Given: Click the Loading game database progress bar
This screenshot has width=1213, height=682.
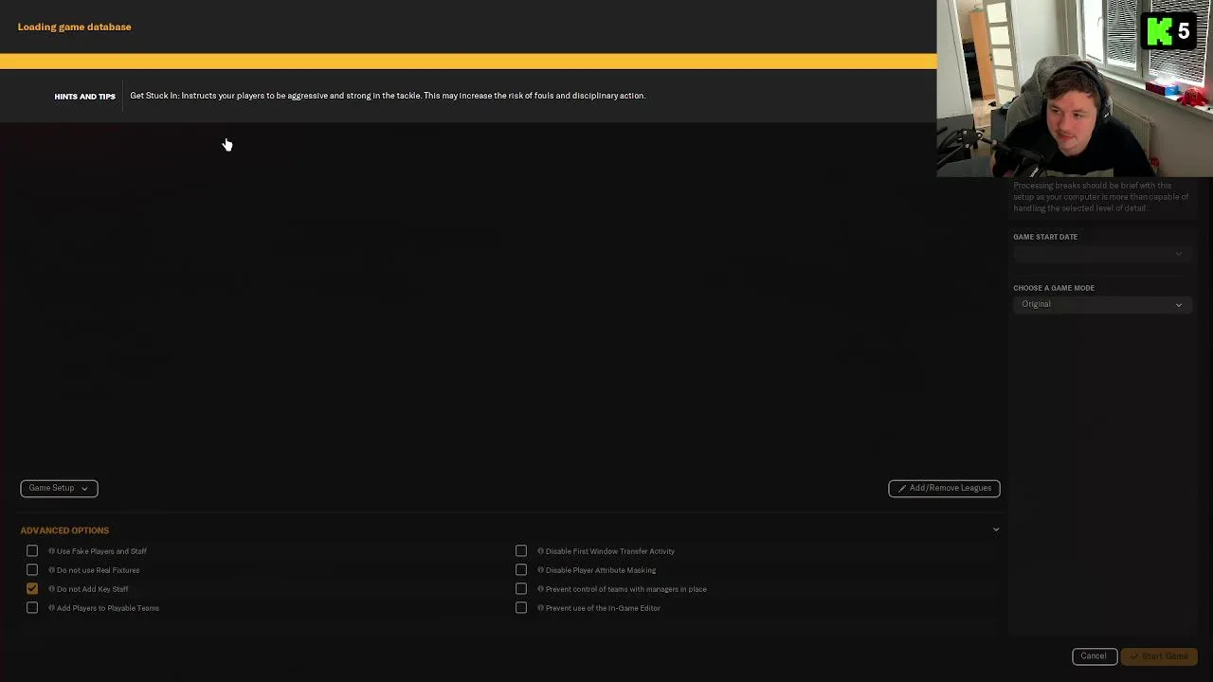Looking at the screenshot, I should tap(468, 62).
